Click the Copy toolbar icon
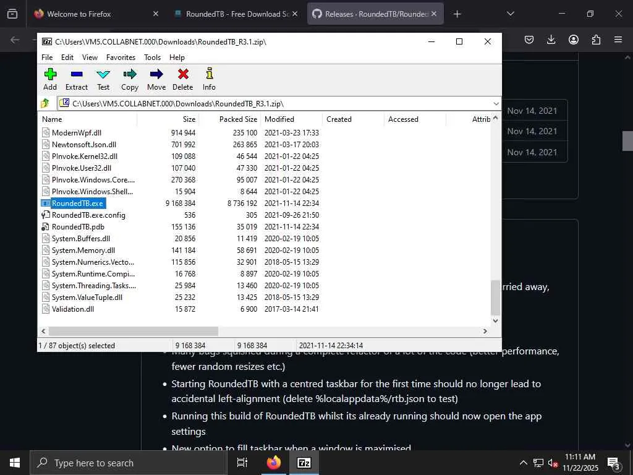This screenshot has height=475, width=633. (130, 80)
